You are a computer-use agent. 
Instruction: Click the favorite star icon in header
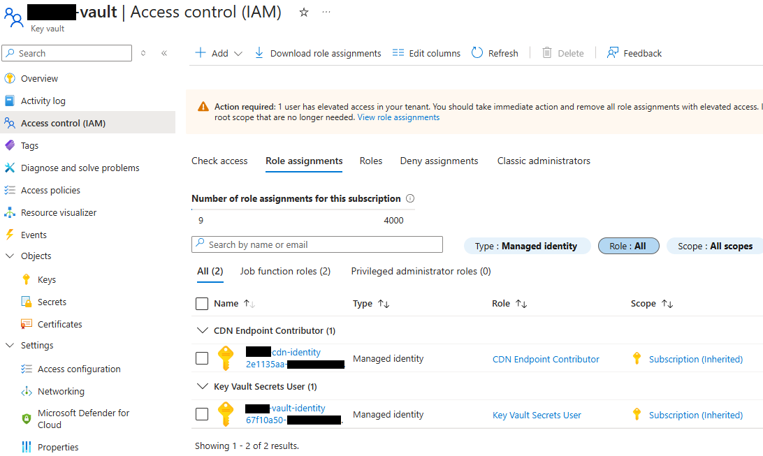tap(304, 13)
